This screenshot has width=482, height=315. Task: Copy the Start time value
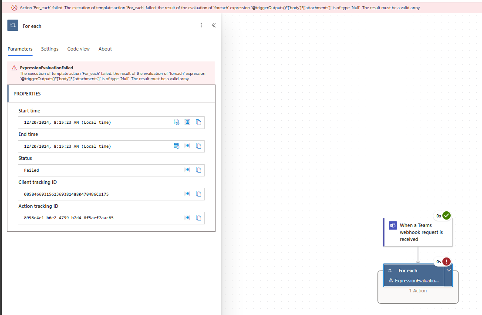click(x=199, y=122)
